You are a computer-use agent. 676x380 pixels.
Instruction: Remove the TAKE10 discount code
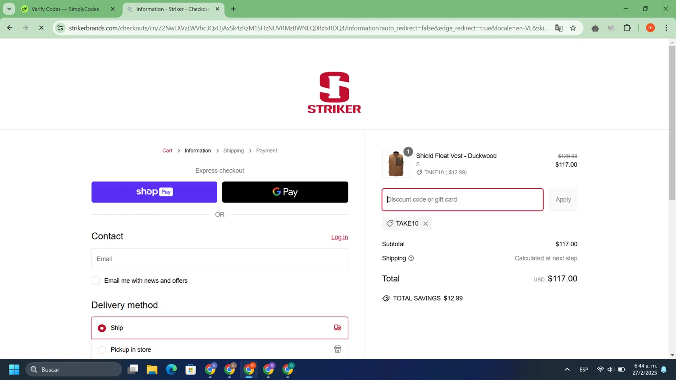pos(425,223)
